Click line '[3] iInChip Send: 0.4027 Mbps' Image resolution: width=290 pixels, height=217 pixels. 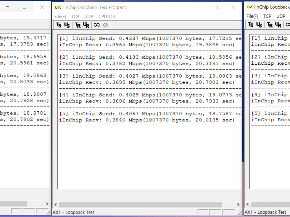(x=150, y=76)
